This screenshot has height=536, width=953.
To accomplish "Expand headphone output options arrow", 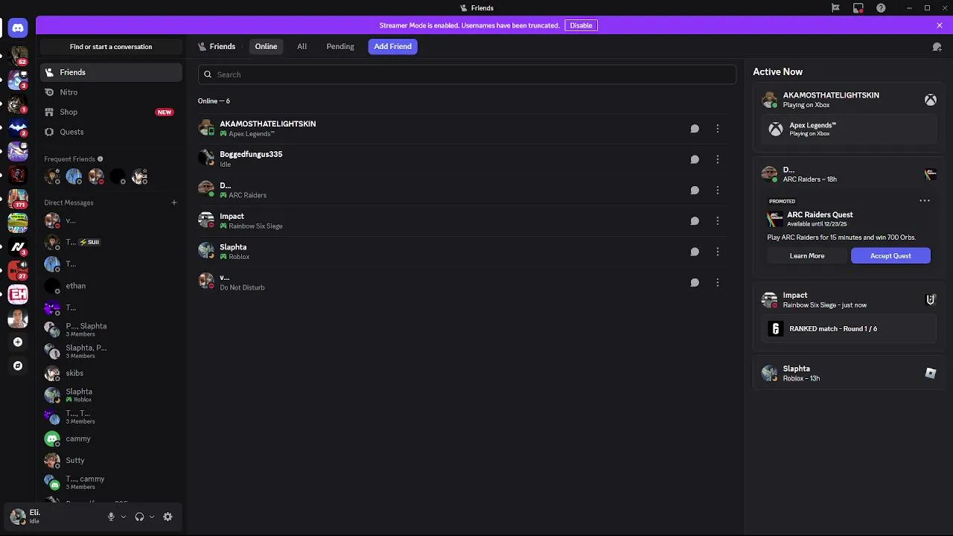I will (x=152, y=517).
